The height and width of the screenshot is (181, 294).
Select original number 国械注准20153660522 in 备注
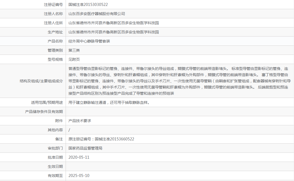tap(114, 139)
